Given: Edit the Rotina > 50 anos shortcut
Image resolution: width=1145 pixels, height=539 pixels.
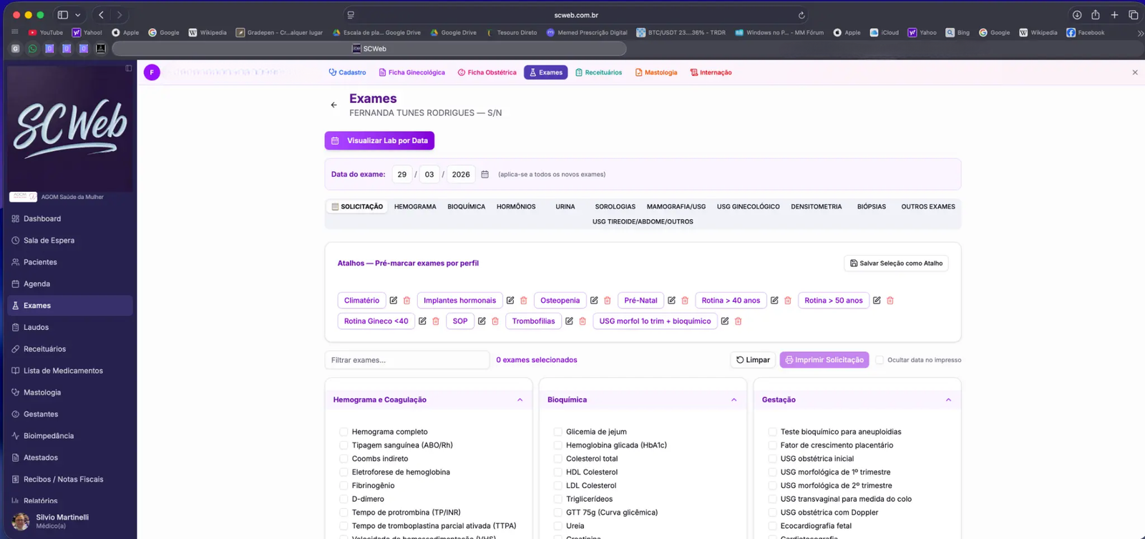Looking at the screenshot, I should click(x=877, y=301).
